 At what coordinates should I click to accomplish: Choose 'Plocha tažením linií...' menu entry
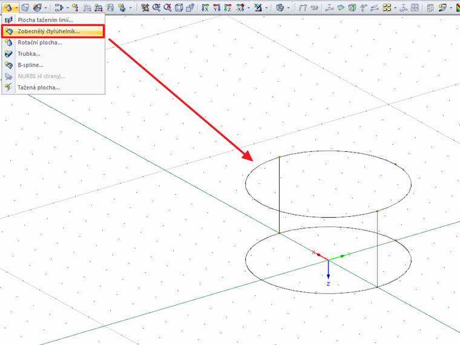[53, 20]
